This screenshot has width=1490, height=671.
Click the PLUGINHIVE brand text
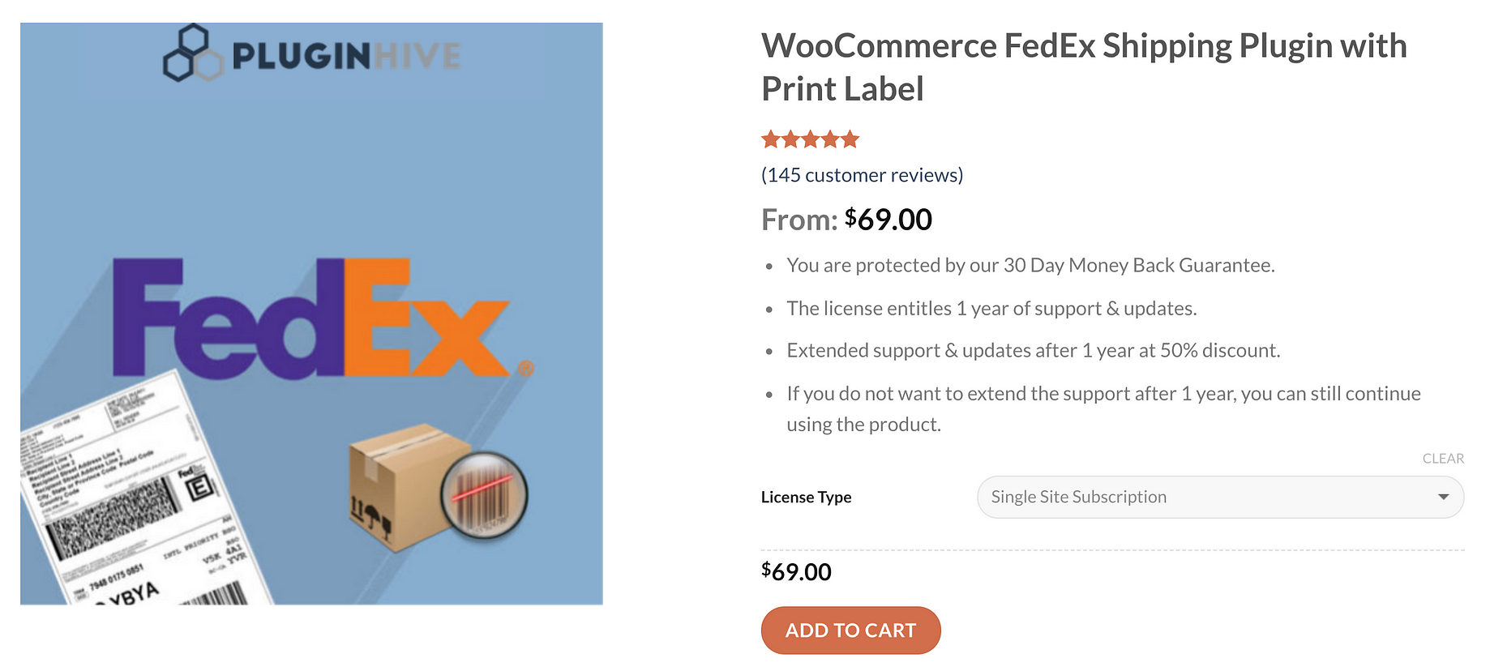[x=346, y=56]
